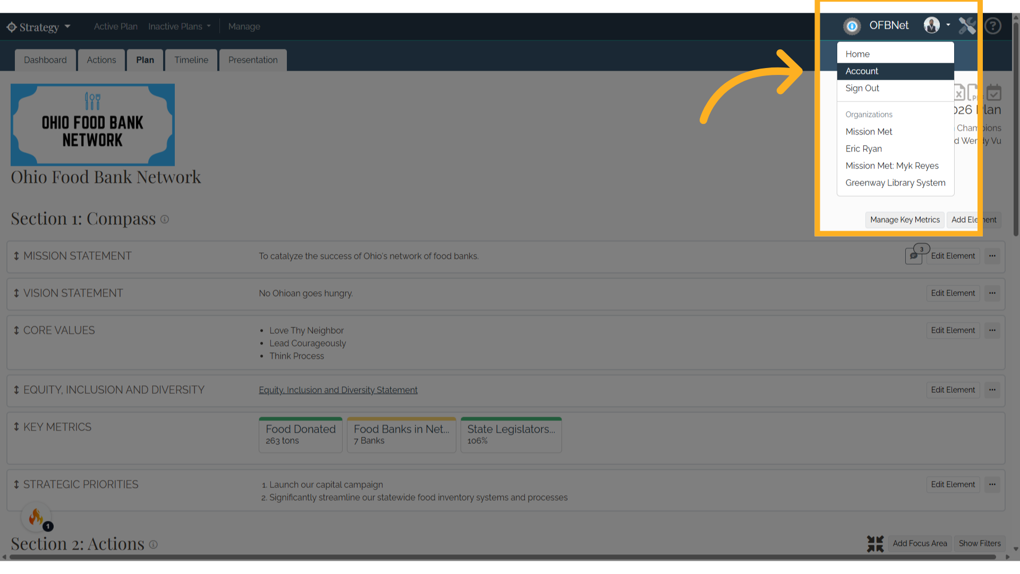Open Equity, Inclusion and Diversity Statement link
Viewport: 1020px width, 574px height.
(x=338, y=390)
